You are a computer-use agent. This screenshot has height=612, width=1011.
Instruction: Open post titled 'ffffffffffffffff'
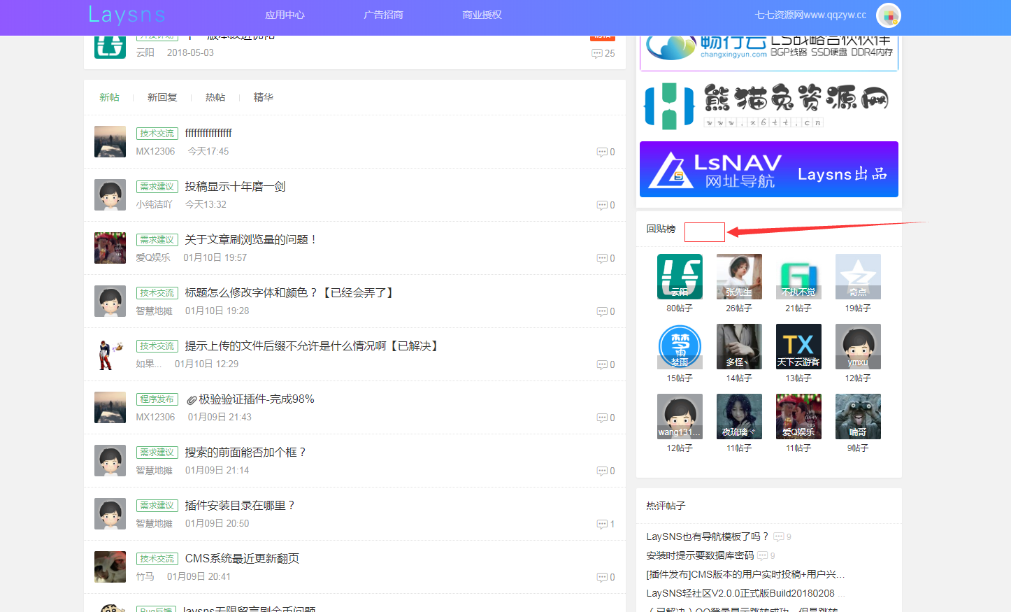pos(208,133)
